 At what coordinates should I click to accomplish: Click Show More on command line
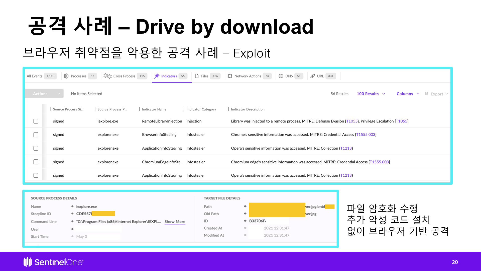pyautogui.click(x=175, y=222)
